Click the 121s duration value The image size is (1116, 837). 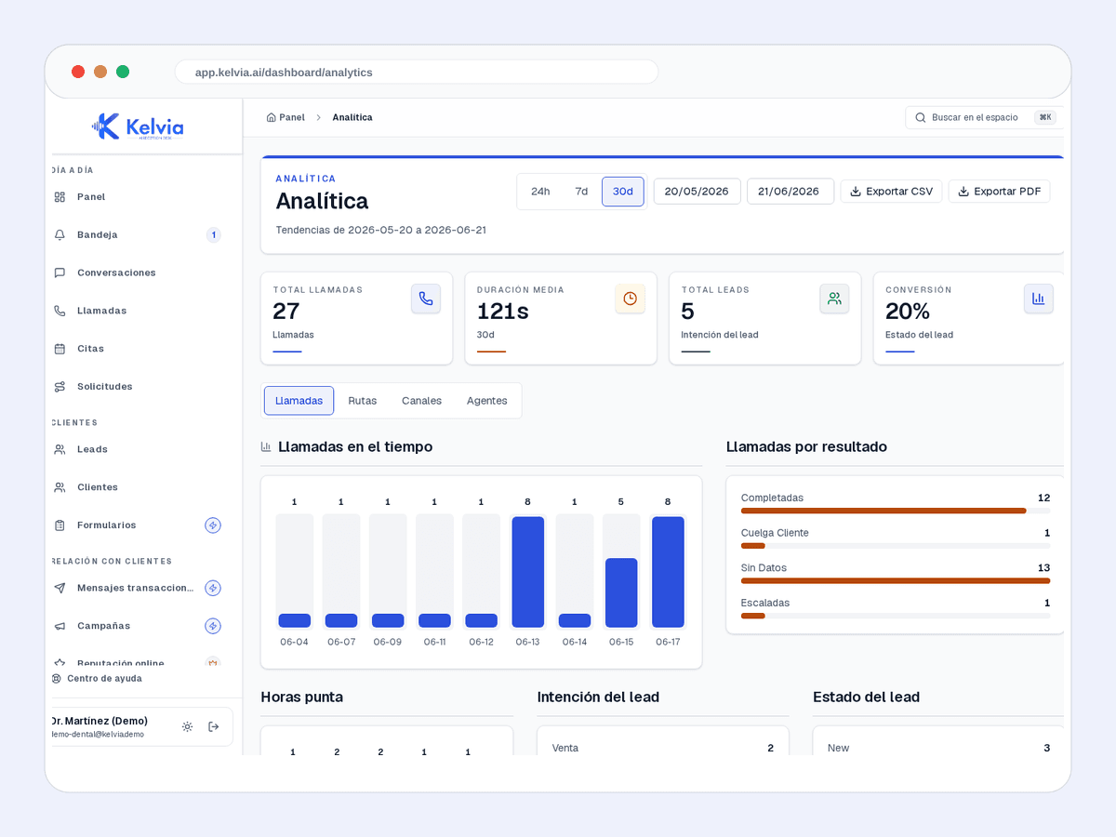(x=503, y=312)
